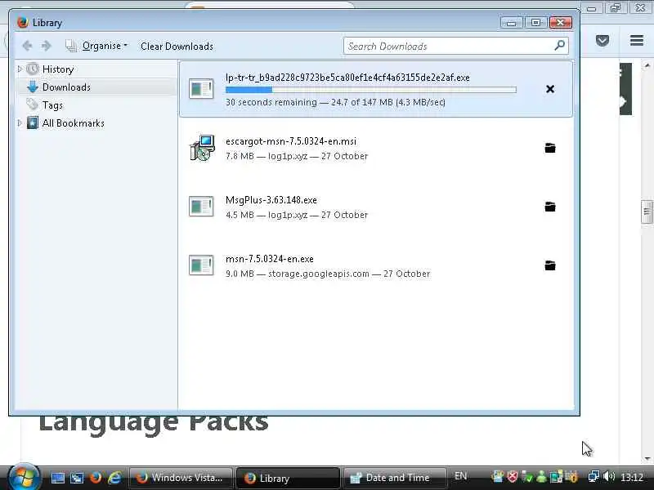Screen dimensions: 654x490
Task: Open the Organise dropdown menu
Action: [x=96, y=46]
